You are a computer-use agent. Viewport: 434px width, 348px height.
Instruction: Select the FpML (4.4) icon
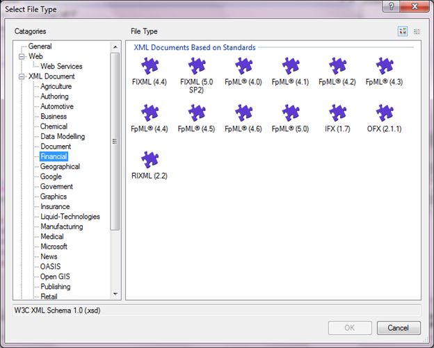point(150,113)
